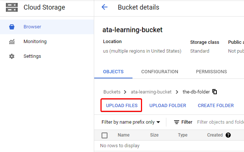Expand Filter by name prefix only dropdown
The width and height of the screenshot is (244, 152).
(x=131, y=122)
